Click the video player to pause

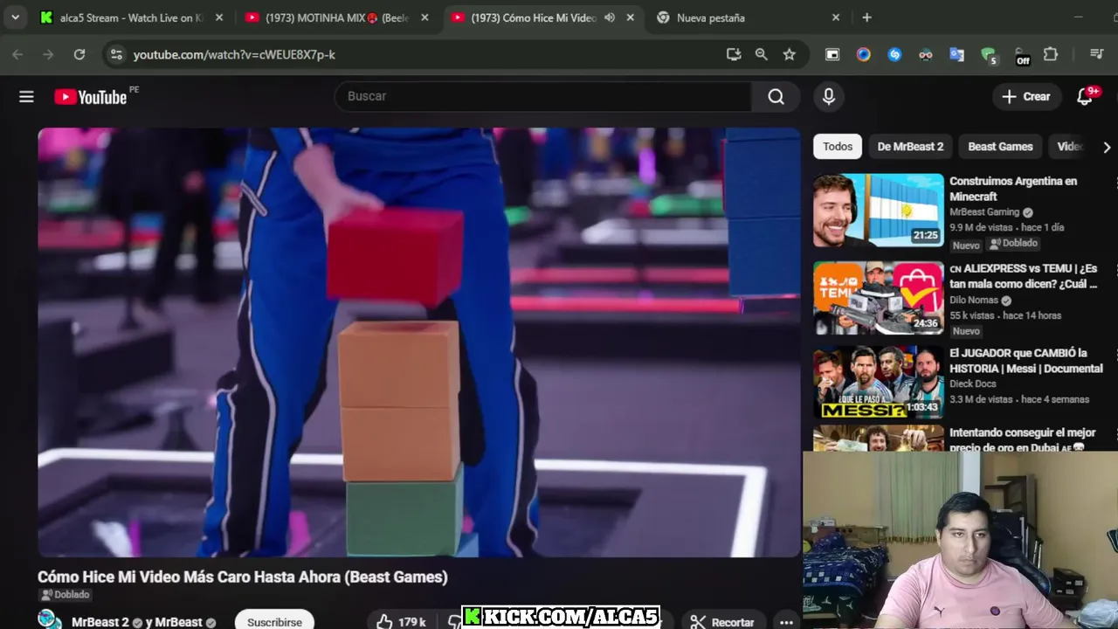pyautogui.click(x=419, y=342)
